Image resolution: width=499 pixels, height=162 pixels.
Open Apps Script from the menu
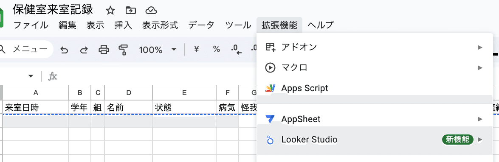[374, 88]
